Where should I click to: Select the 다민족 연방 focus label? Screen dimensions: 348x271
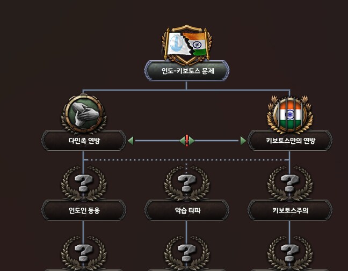(x=84, y=141)
